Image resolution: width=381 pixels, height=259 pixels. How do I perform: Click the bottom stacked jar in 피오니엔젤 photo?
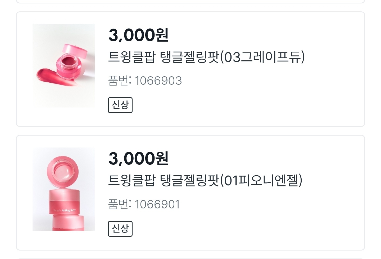68,223
